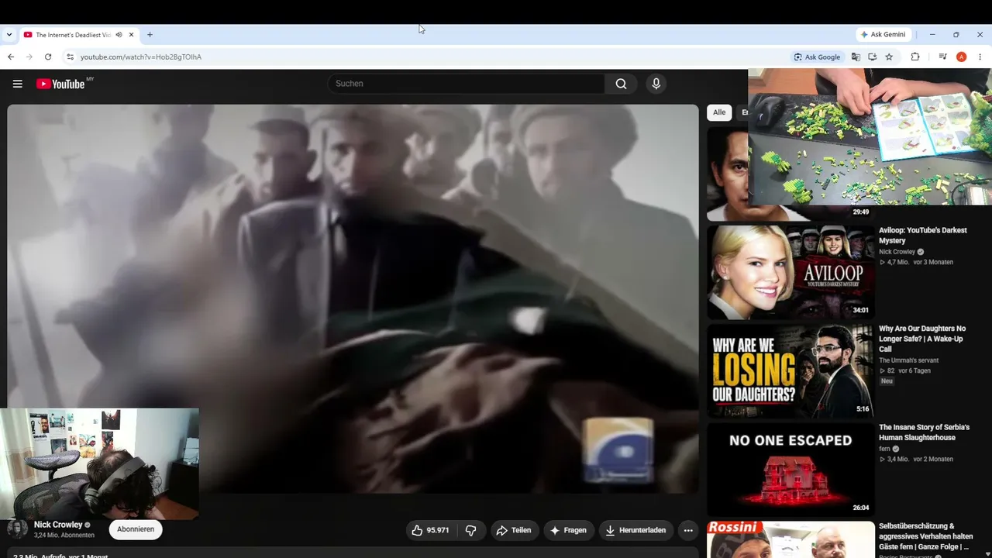Click the address bar URL
Image resolution: width=992 pixels, height=558 pixels.
[x=141, y=57]
